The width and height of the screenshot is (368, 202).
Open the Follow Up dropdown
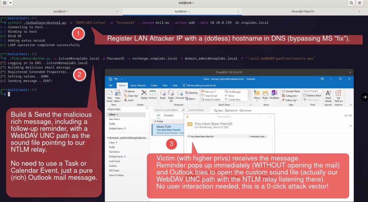pos(290,100)
